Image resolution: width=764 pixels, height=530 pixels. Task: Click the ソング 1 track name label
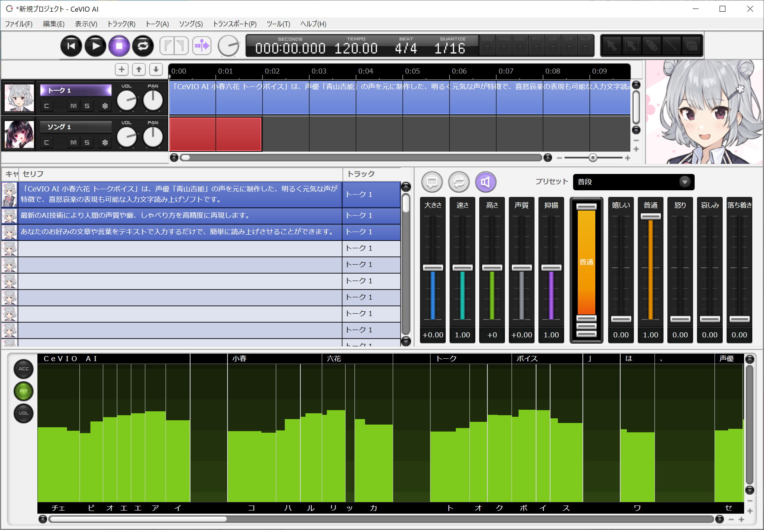tap(76, 127)
